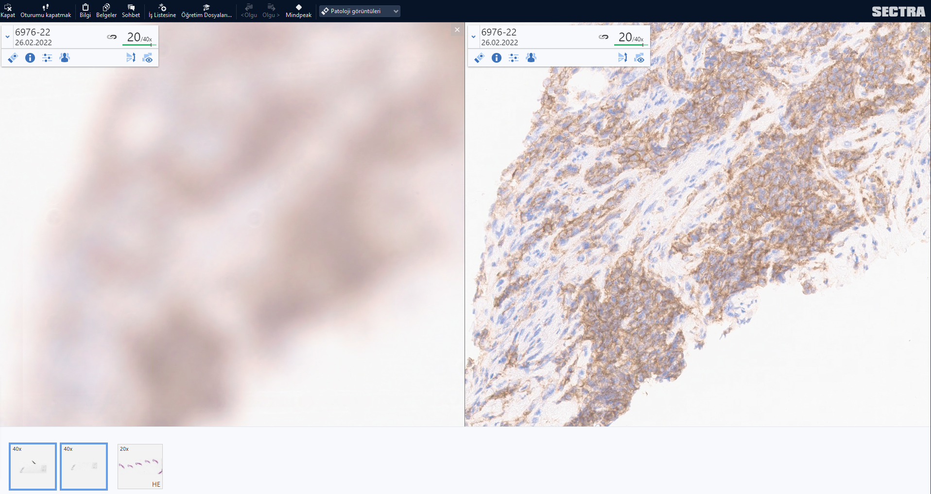931x494 pixels.
Task: Open the Bilgi clipboard icon in top toolbar
Action: tap(85, 10)
